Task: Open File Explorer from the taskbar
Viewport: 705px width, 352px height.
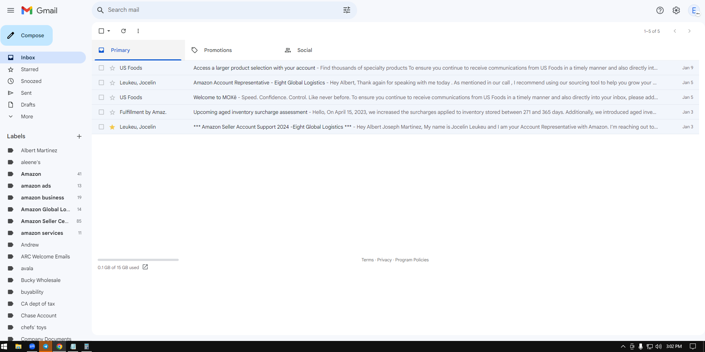Action: (x=18, y=346)
